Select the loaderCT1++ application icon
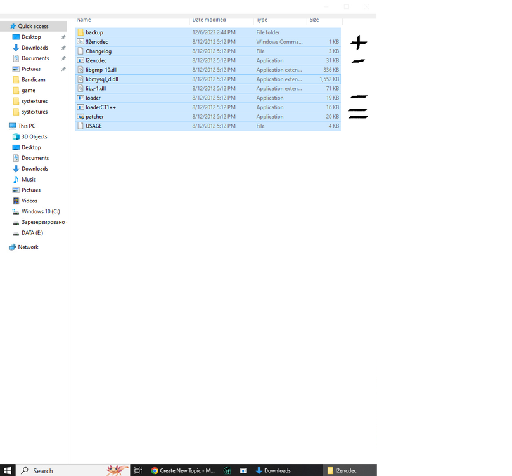Image resolution: width=512 pixels, height=476 pixels. (x=80, y=107)
